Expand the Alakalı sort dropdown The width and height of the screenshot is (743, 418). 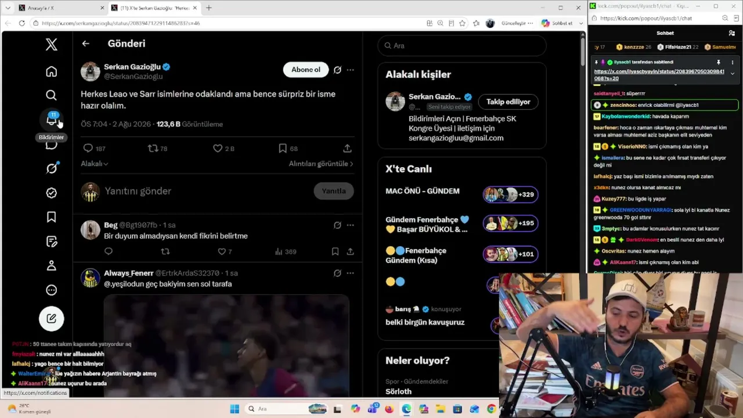(95, 164)
